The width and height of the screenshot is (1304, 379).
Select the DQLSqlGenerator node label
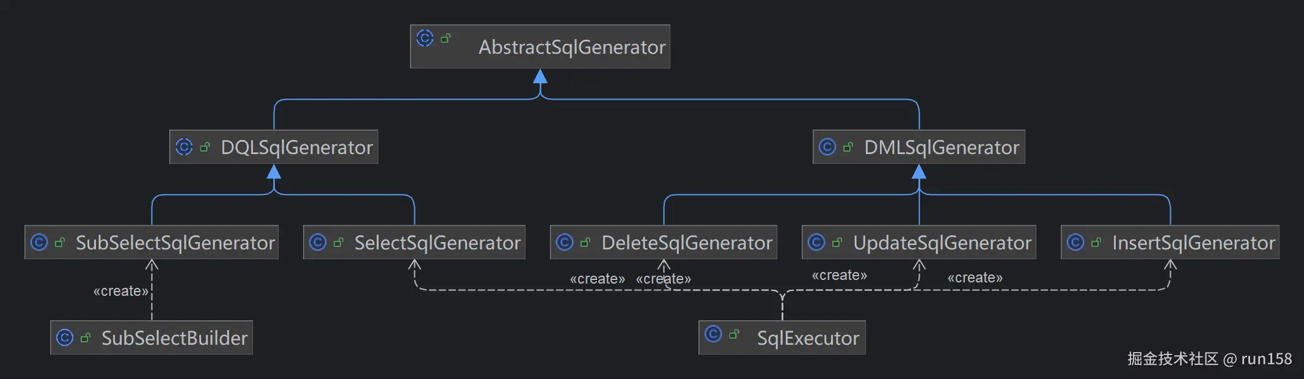(x=296, y=147)
